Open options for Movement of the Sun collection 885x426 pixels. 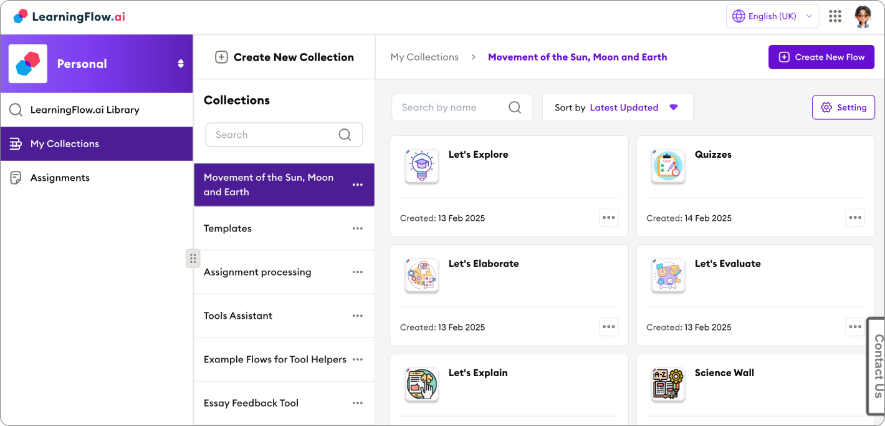(x=358, y=185)
